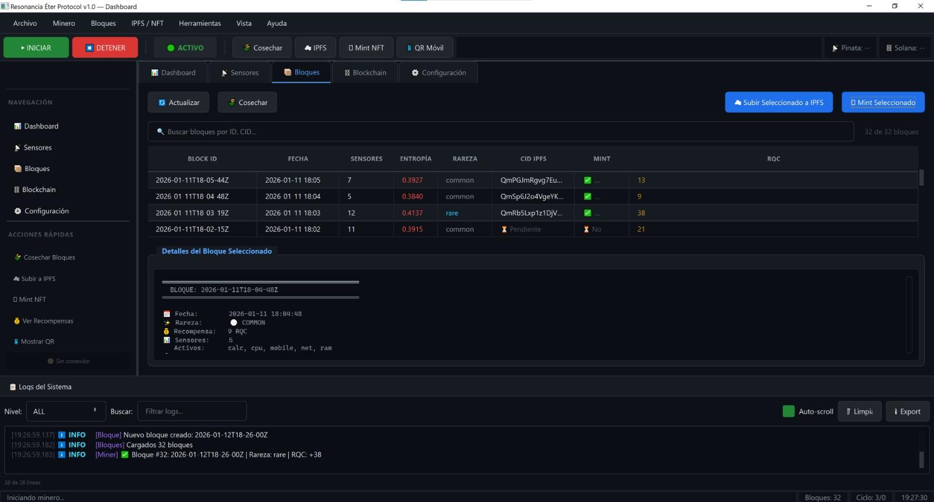Click the mint checkmark of the rare block
This screenshot has height=502, width=934.
point(587,213)
